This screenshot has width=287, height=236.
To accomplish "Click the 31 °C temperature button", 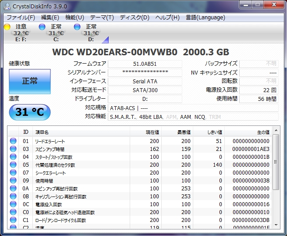I will point(30,112).
